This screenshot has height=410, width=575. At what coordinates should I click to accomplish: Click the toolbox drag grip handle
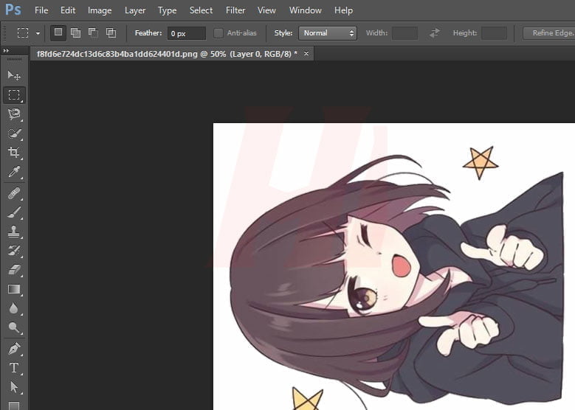click(x=14, y=59)
